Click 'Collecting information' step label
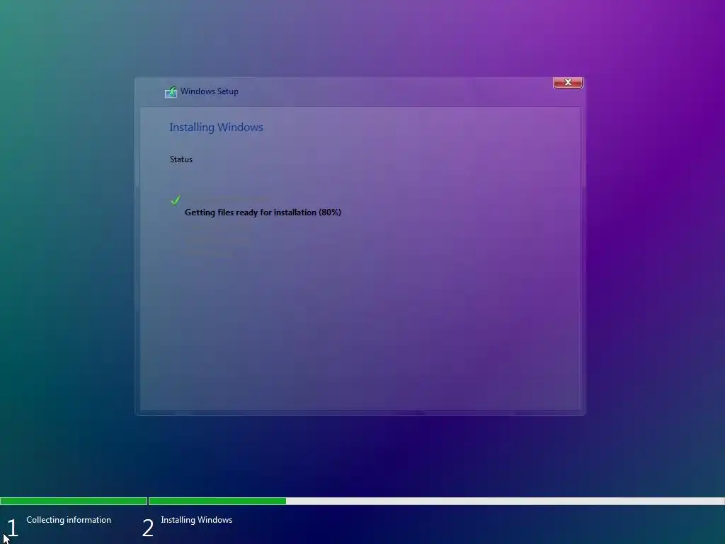Viewport: 725px width, 544px height. pos(69,520)
